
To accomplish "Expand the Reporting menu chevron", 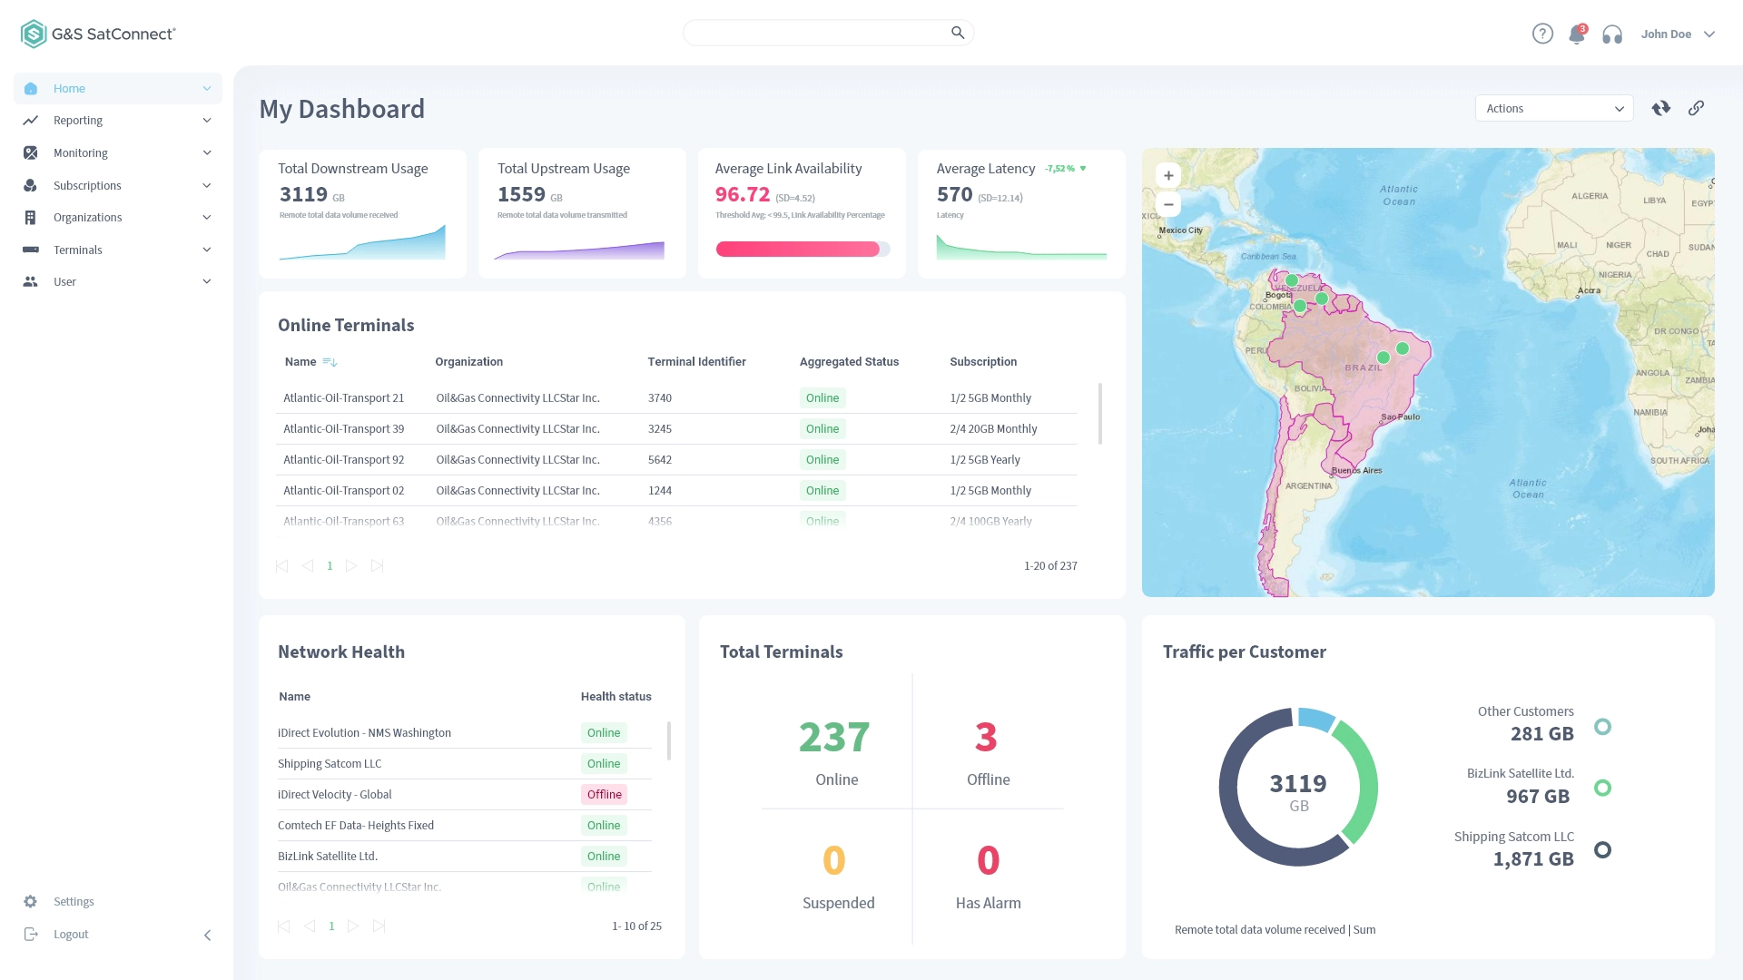I will 207,120.
